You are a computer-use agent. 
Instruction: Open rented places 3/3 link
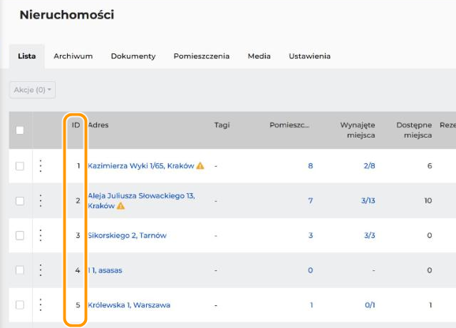(x=370, y=235)
